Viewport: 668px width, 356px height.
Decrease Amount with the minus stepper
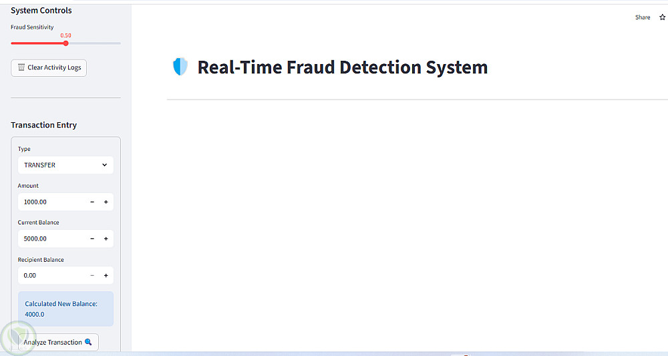[x=92, y=202]
